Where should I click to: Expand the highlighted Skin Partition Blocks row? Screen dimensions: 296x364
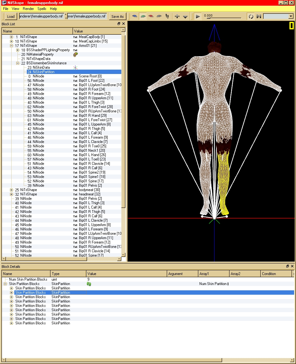11,293
